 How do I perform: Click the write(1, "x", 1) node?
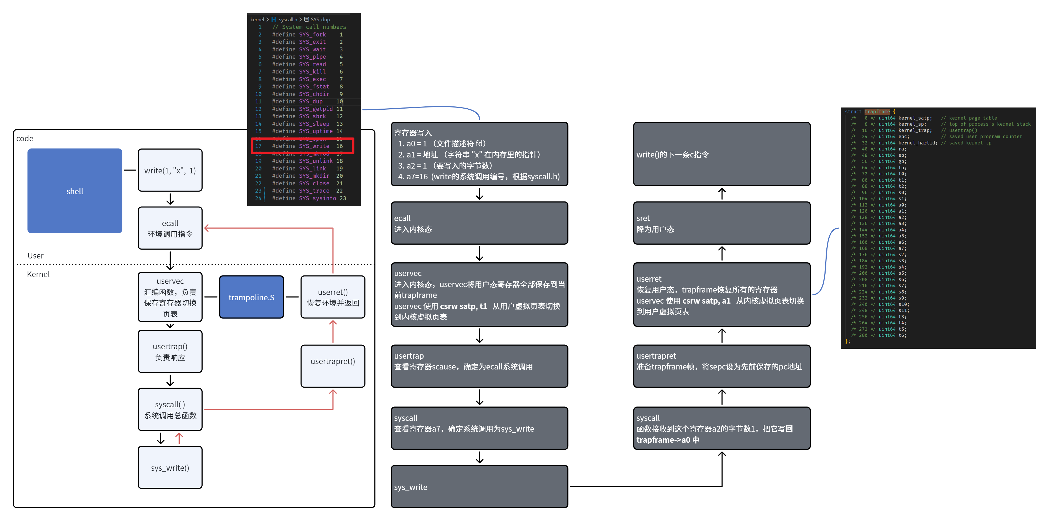tap(170, 170)
